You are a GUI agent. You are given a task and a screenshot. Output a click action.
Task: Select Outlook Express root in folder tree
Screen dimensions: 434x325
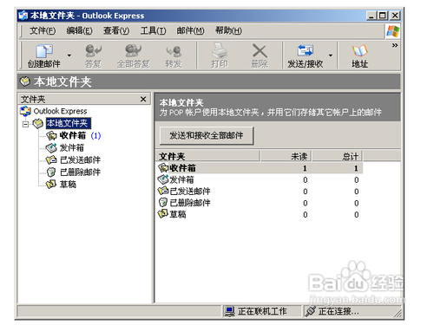(60, 111)
